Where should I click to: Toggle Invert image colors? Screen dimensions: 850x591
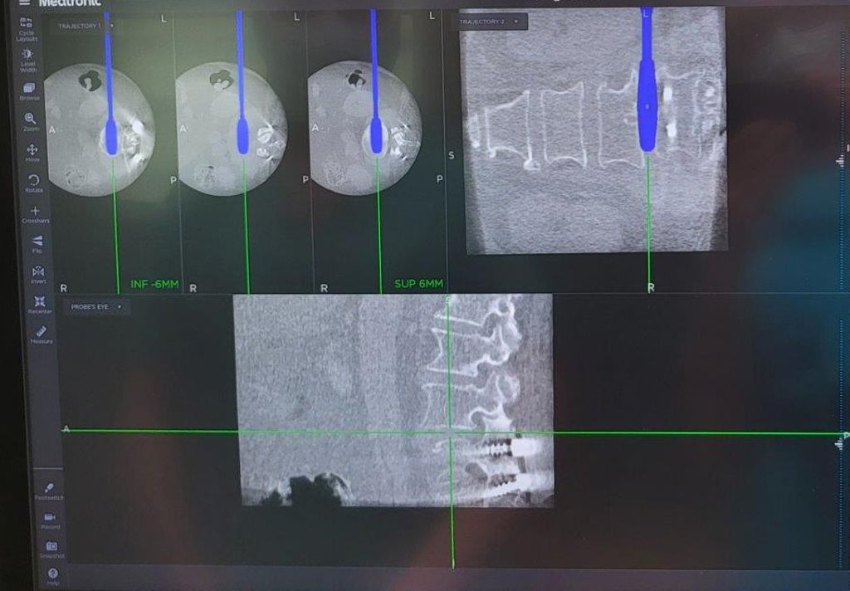tap(37, 272)
